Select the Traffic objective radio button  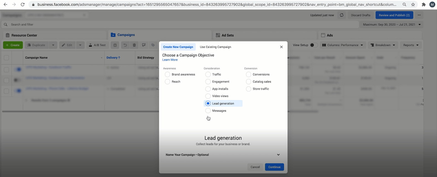(x=208, y=74)
